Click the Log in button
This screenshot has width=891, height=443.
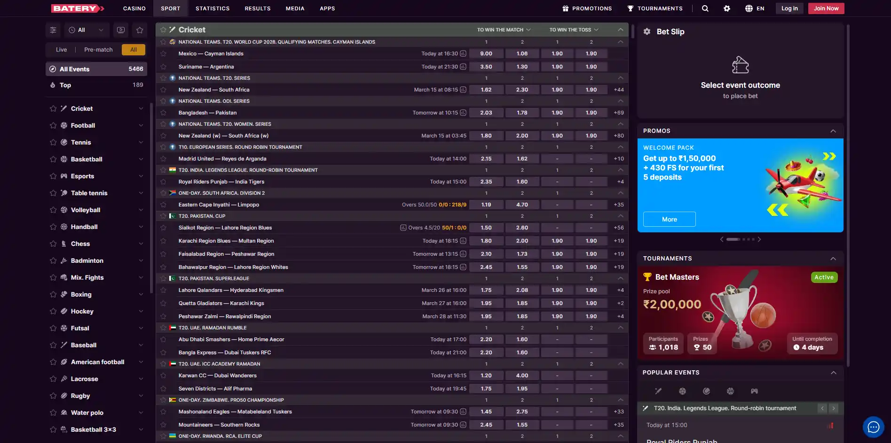789,8
